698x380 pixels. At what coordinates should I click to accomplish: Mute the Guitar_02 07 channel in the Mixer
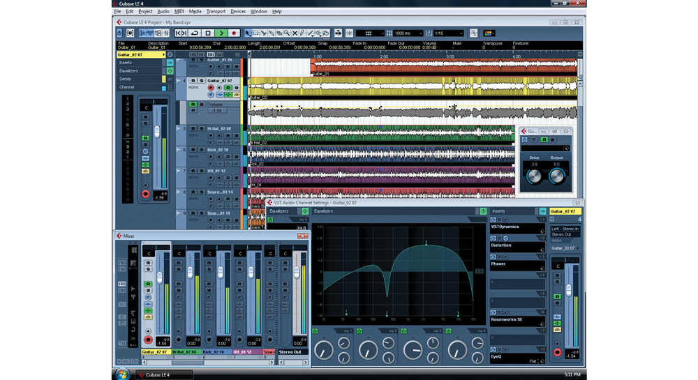point(148,263)
